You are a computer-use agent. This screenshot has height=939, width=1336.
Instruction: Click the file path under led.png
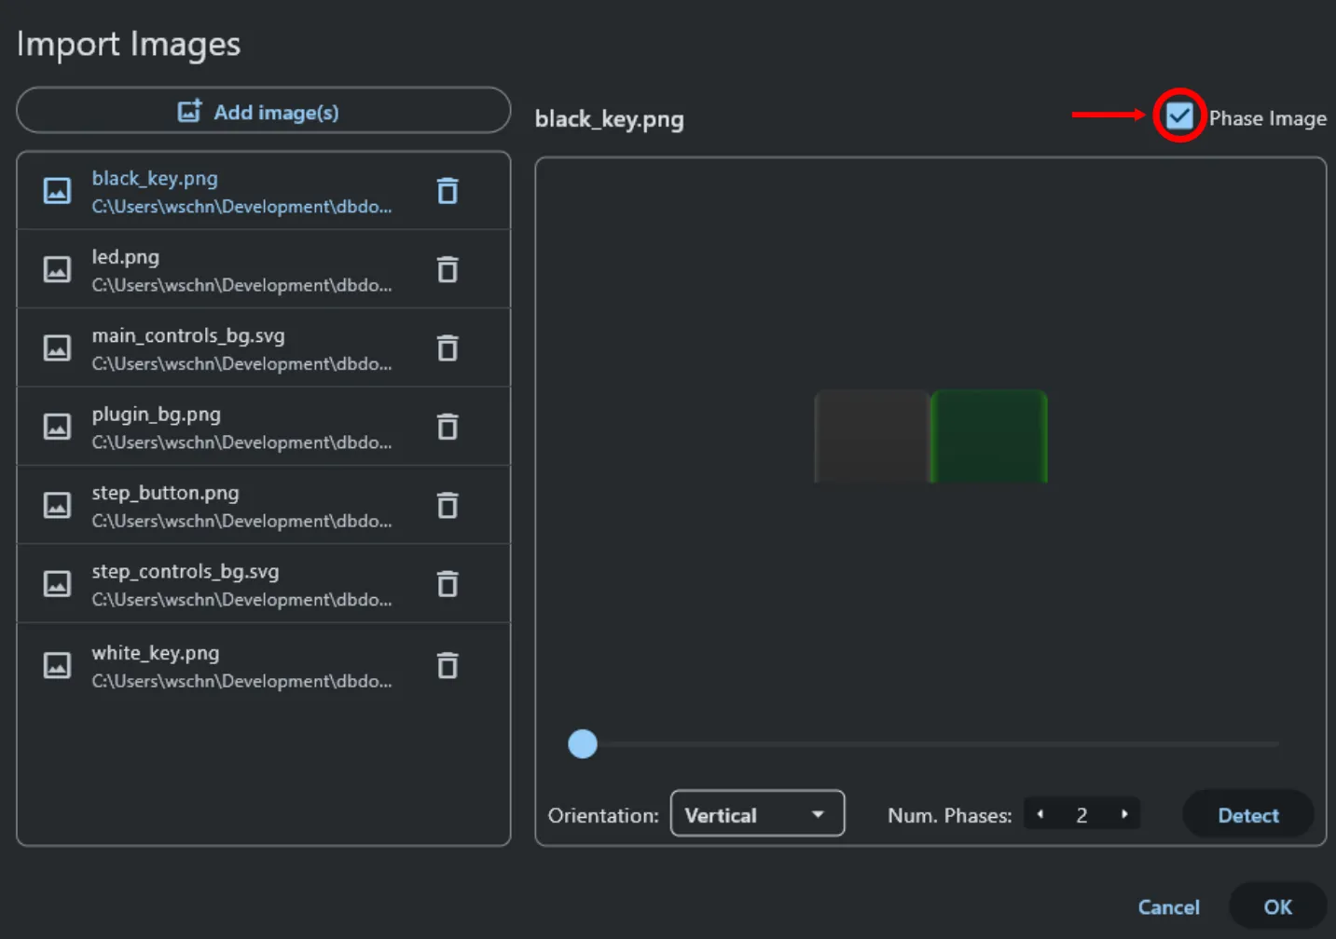click(x=241, y=285)
